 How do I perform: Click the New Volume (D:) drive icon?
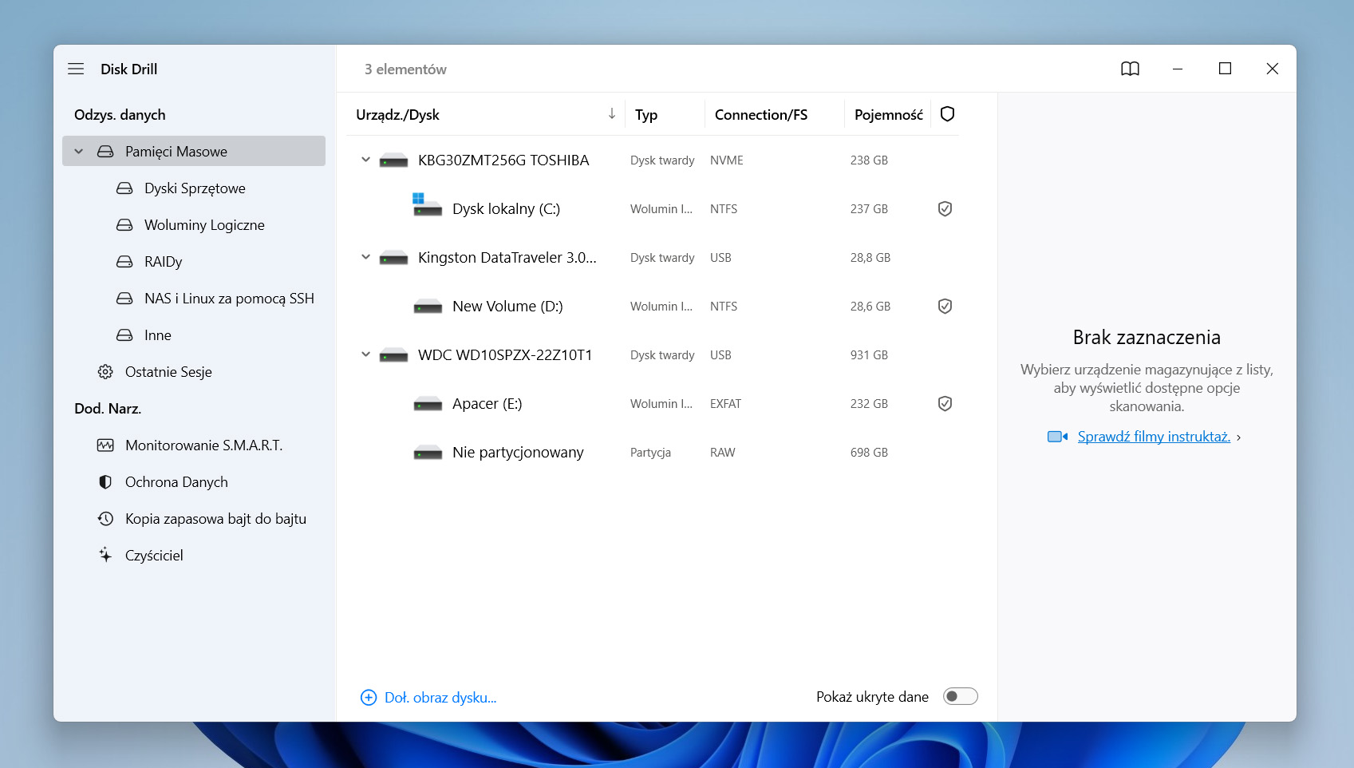click(x=428, y=307)
